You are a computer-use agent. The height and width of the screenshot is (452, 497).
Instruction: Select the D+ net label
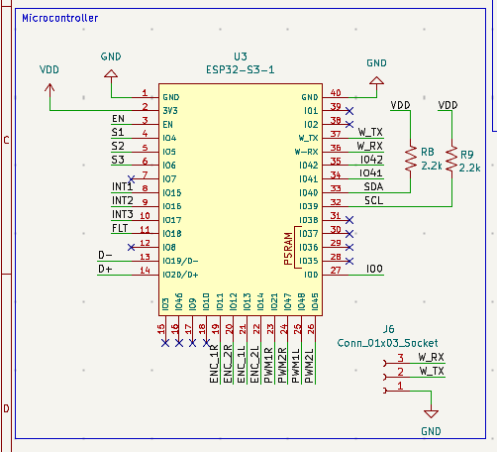105,269
